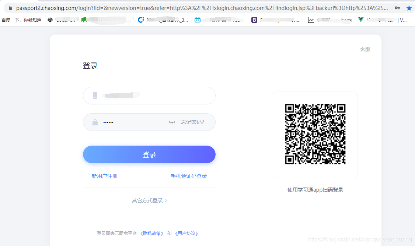Click the QR code image
Screen dimensions: 415x246
tap(315, 134)
